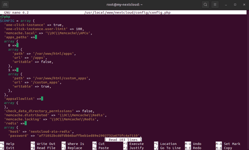This screenshot has width=249, height=150.
Task: Click the config.php file path header
Action: point(127,12)
